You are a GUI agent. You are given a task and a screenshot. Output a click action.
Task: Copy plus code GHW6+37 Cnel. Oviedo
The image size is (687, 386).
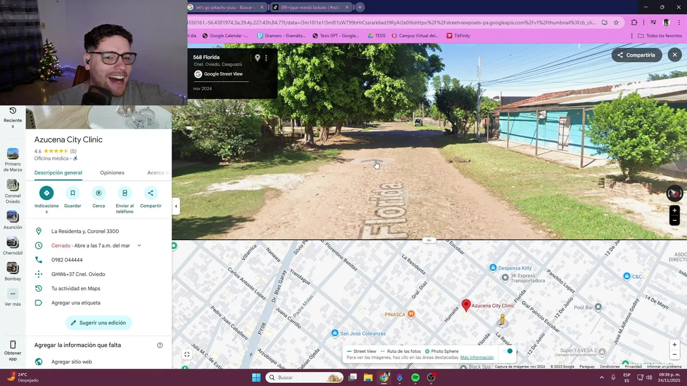point(78,274)
